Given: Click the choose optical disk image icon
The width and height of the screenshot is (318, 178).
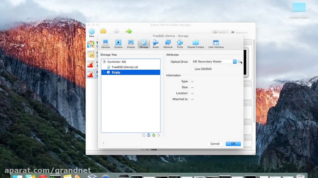Looking at the screenshot, I should pyautogui.click(x=239, y=62).
